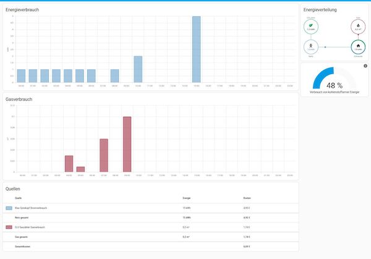This screenshot has height=259, width=371.
Task: Click the 'Energie' column header
Action: [187, 198]
